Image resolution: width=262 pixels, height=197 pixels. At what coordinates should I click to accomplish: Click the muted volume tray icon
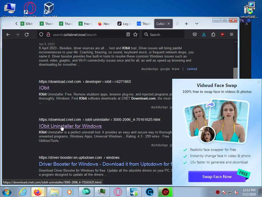click(x=236, y=192)
